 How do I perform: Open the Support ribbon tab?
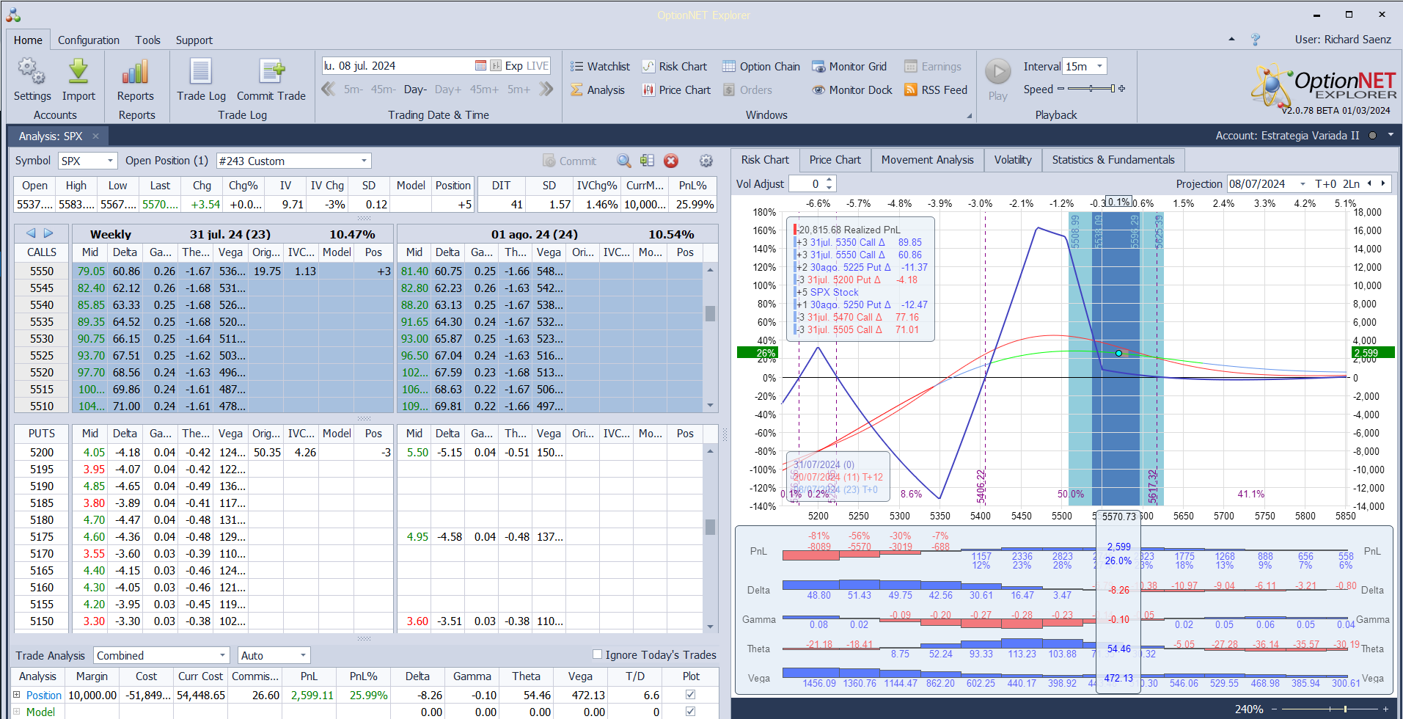[x=194, y=40]
